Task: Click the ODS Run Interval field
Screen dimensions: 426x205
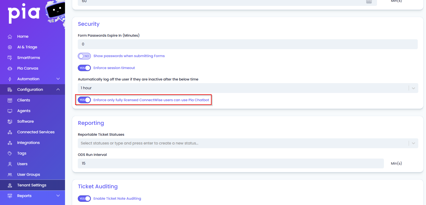Action: pos(231,164)
